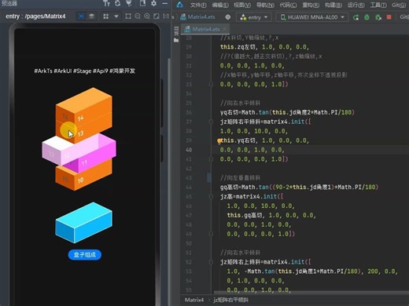
Task: Click the folder icon on left tool strip
Action: tap(176, 40)
